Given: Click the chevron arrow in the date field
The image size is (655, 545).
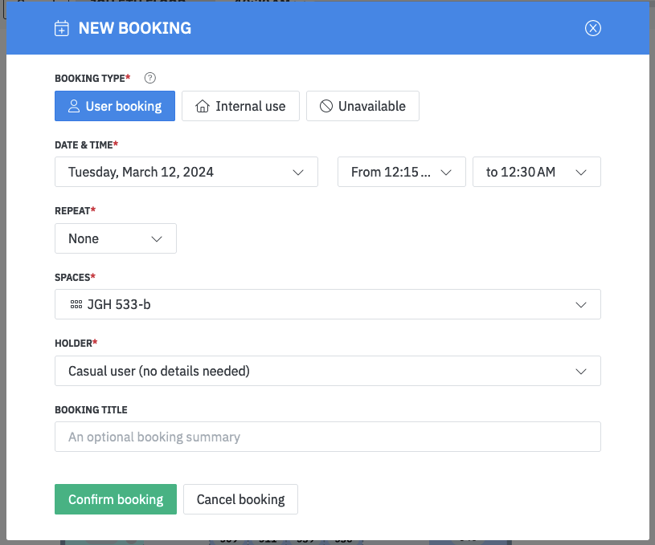Looking at the screenshot, I should (x=298, y=172).
